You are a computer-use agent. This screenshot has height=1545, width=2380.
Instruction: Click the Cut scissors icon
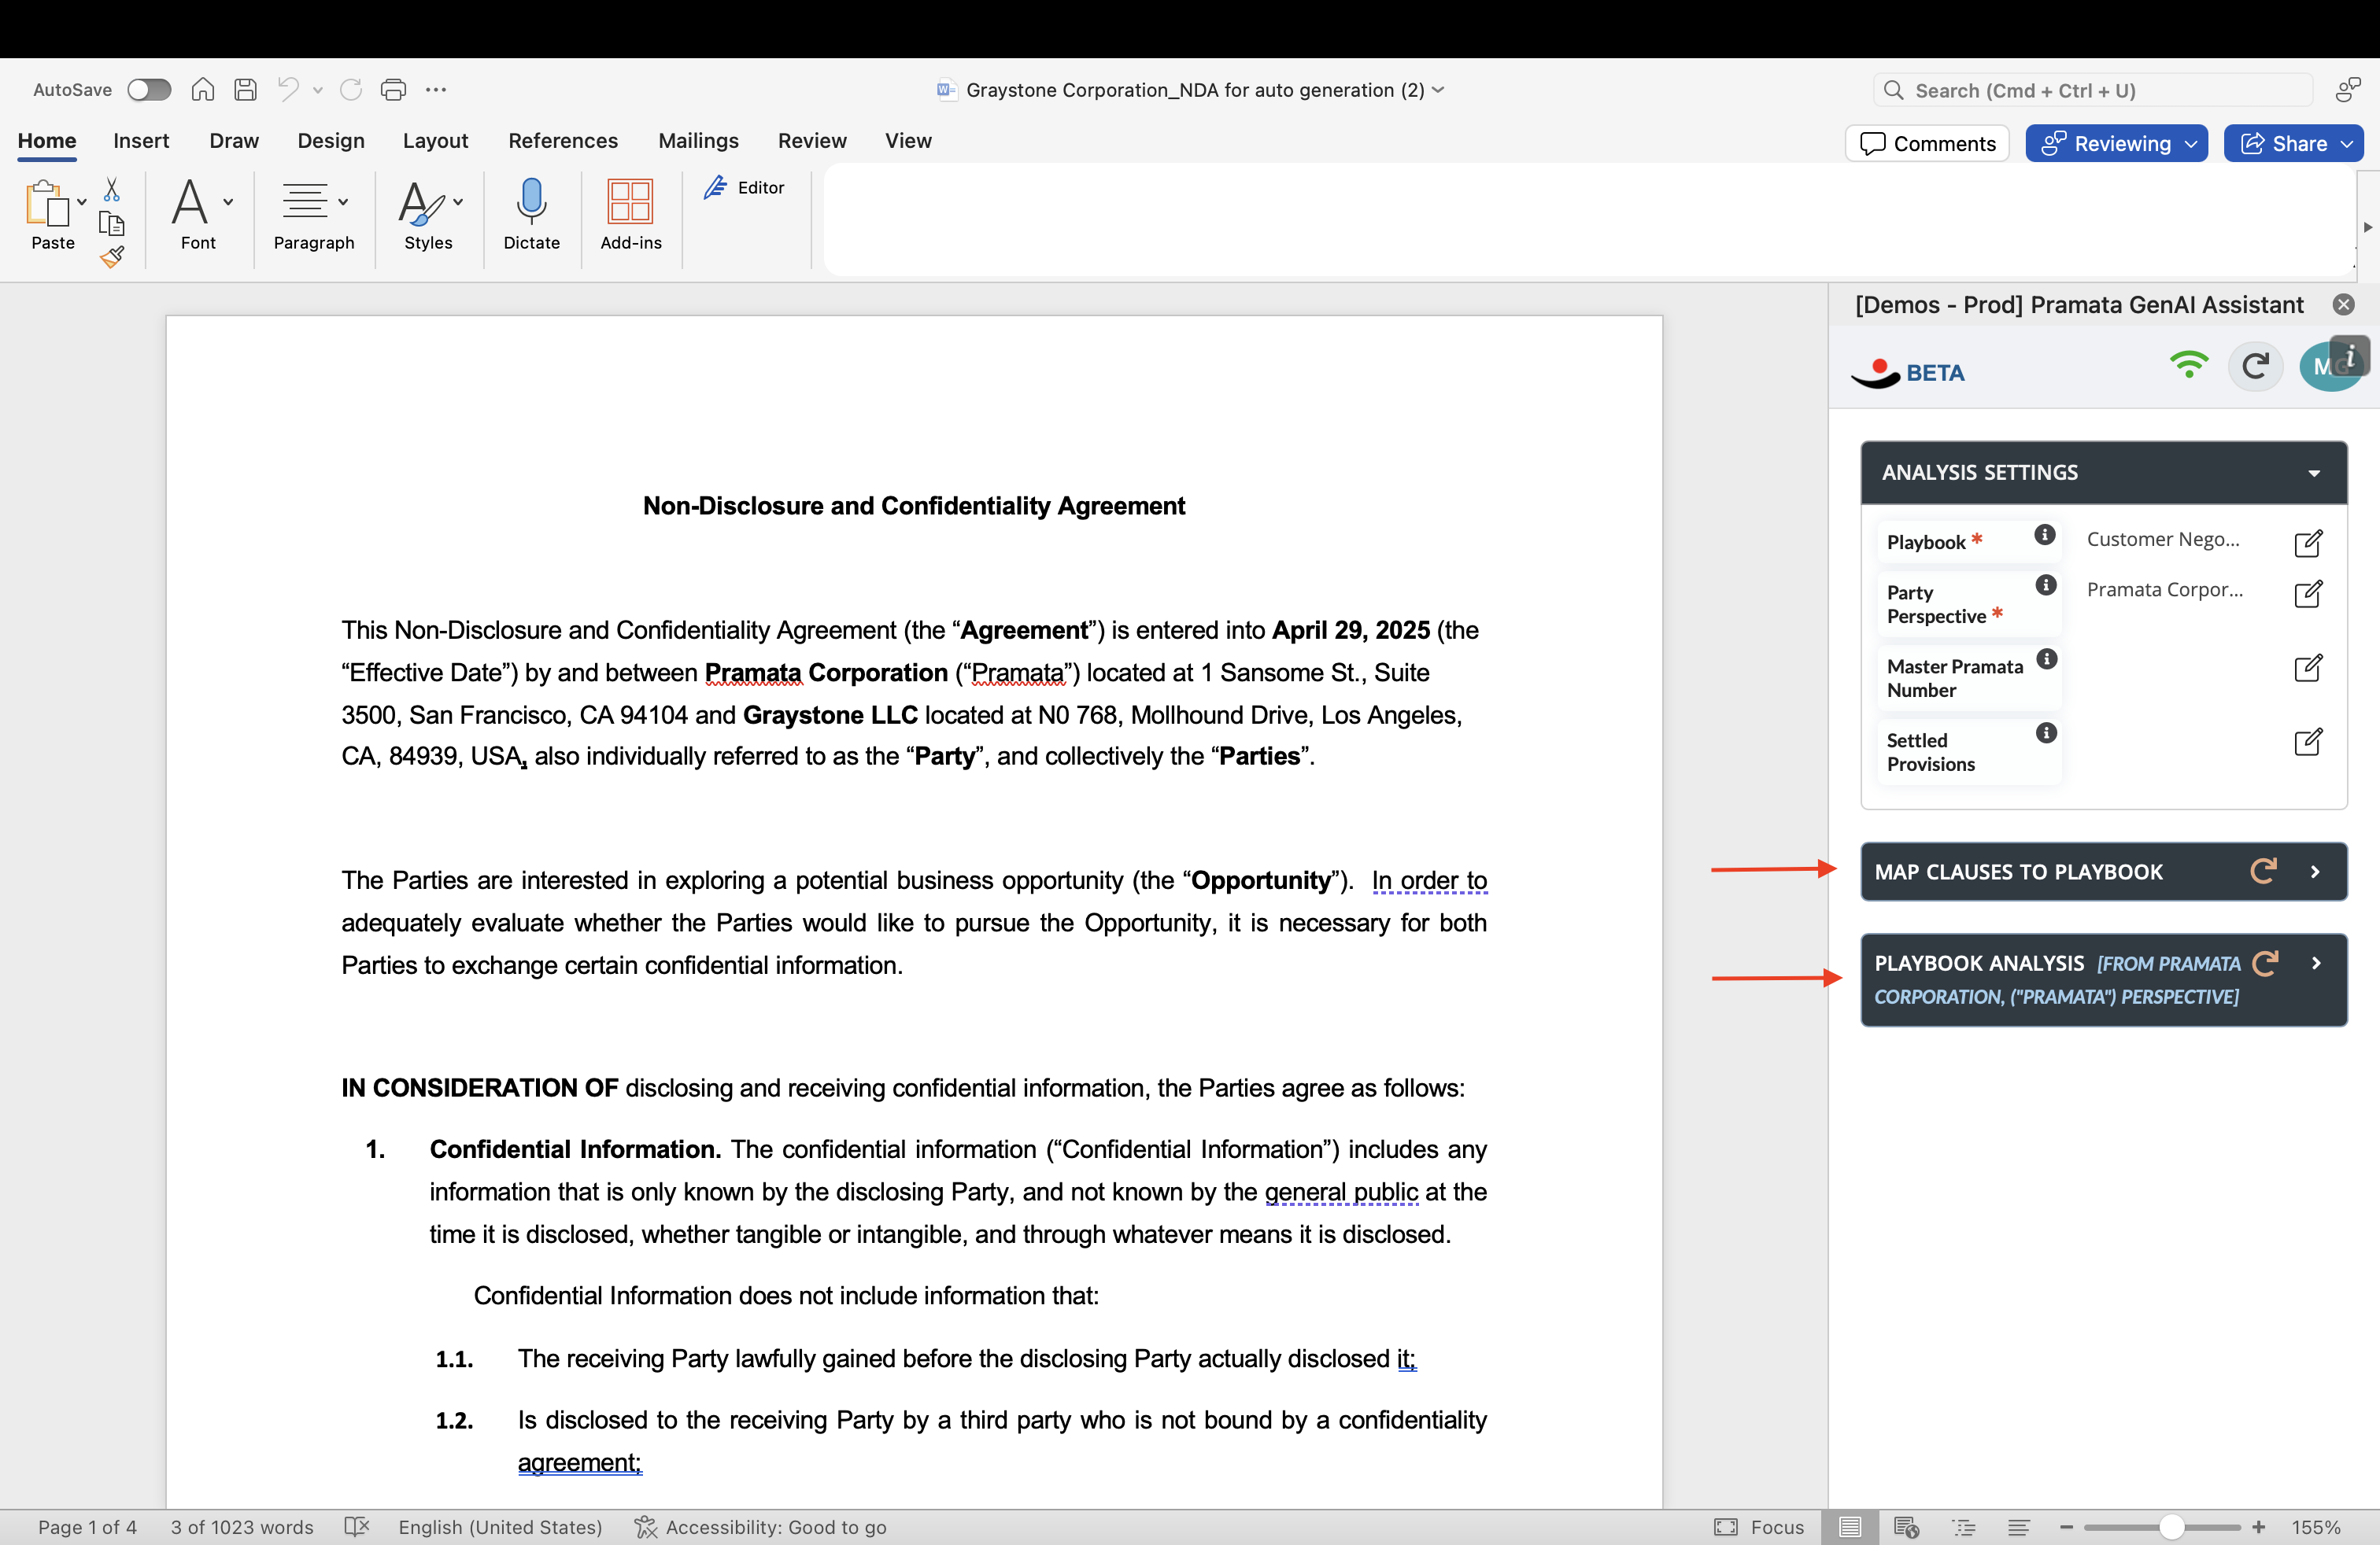click(x=112, y=189)
